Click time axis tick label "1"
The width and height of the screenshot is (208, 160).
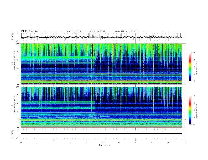tap(37, 142)
